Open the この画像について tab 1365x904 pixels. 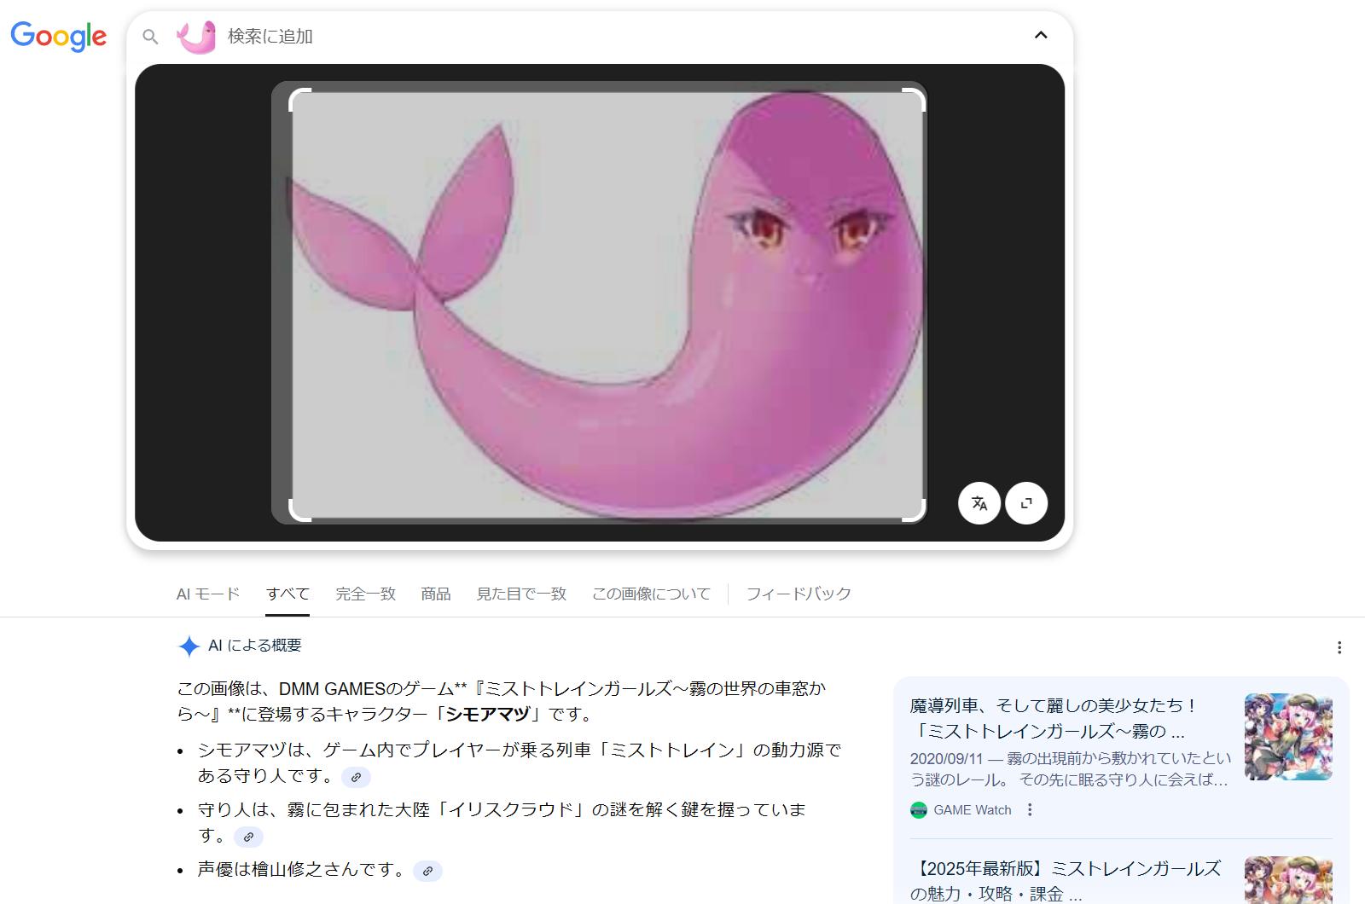651,594
